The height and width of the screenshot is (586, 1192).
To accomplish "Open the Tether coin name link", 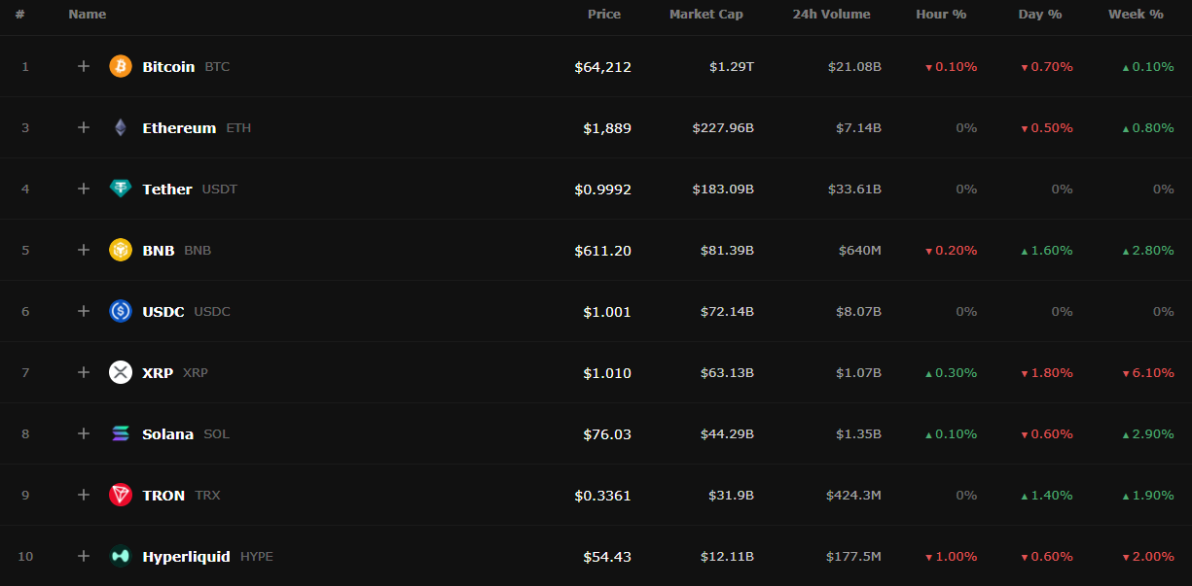I will click(167, 190).
